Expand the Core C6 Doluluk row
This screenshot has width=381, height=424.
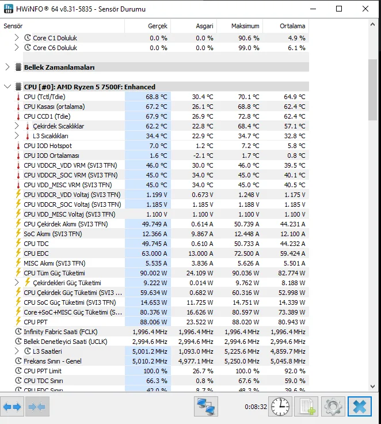[x=17, y=48]
